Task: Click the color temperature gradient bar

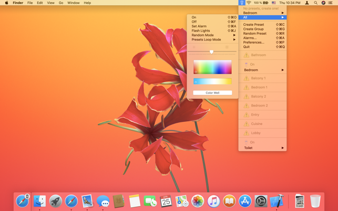Action: click(212, 81)
